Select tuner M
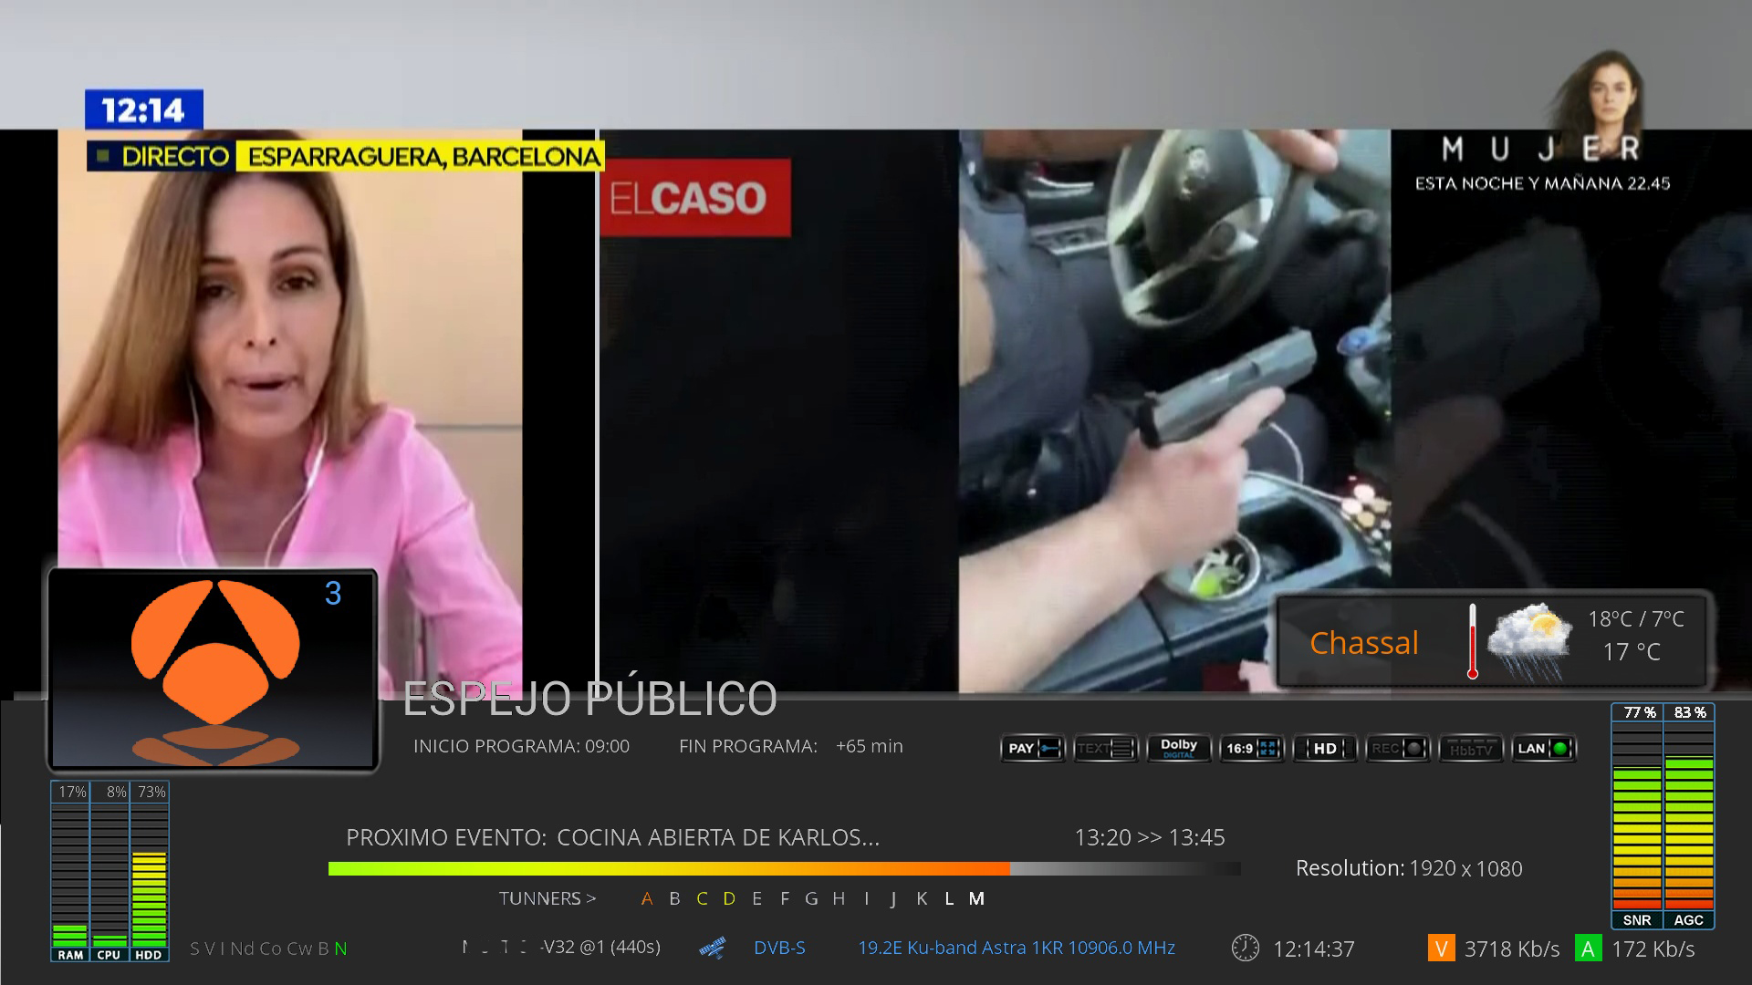The width and height of the screenshot is (1752, 985). click(976, 898)
